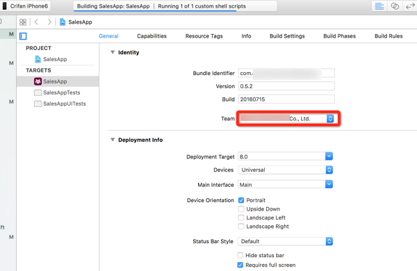Screen dimensions: 417x271
Task: Go back with the left chevron
Action: pos(37,22)
